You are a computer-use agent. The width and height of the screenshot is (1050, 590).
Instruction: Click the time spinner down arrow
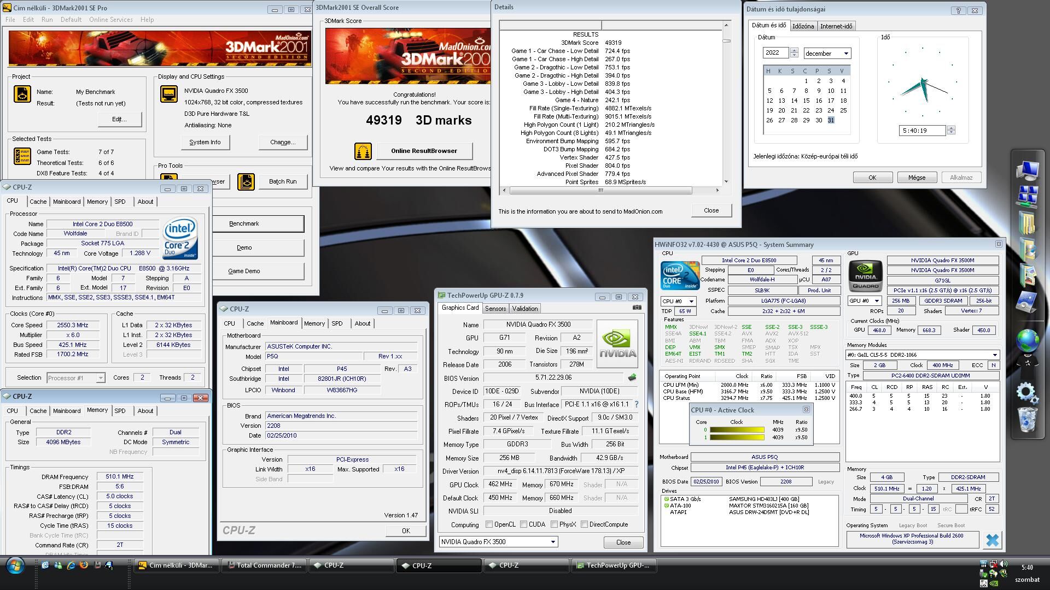[951, 133]
